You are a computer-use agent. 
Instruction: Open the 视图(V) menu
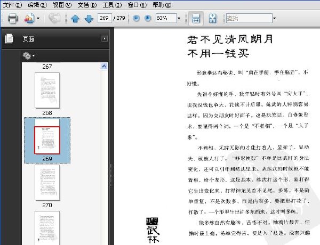(62, 5)
